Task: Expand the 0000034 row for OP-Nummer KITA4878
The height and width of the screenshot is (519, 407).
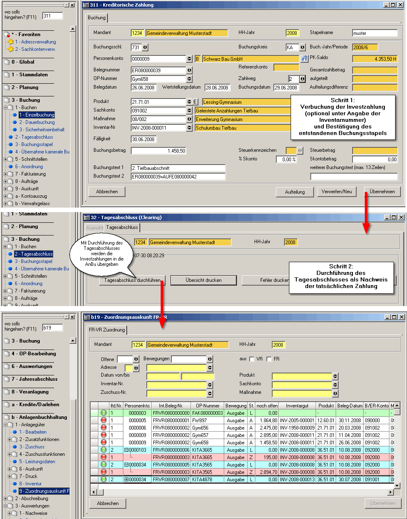Action: [127, 479]
